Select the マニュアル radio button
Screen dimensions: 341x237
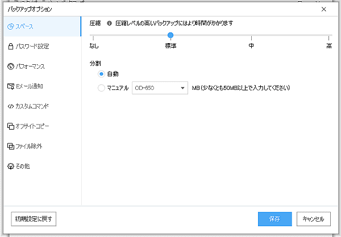102,88
